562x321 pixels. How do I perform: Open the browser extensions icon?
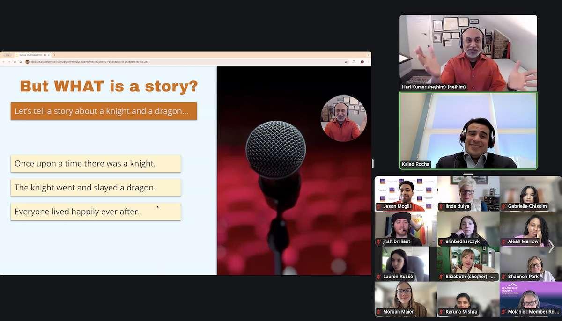pyautogui.click(x=354, y=62)
